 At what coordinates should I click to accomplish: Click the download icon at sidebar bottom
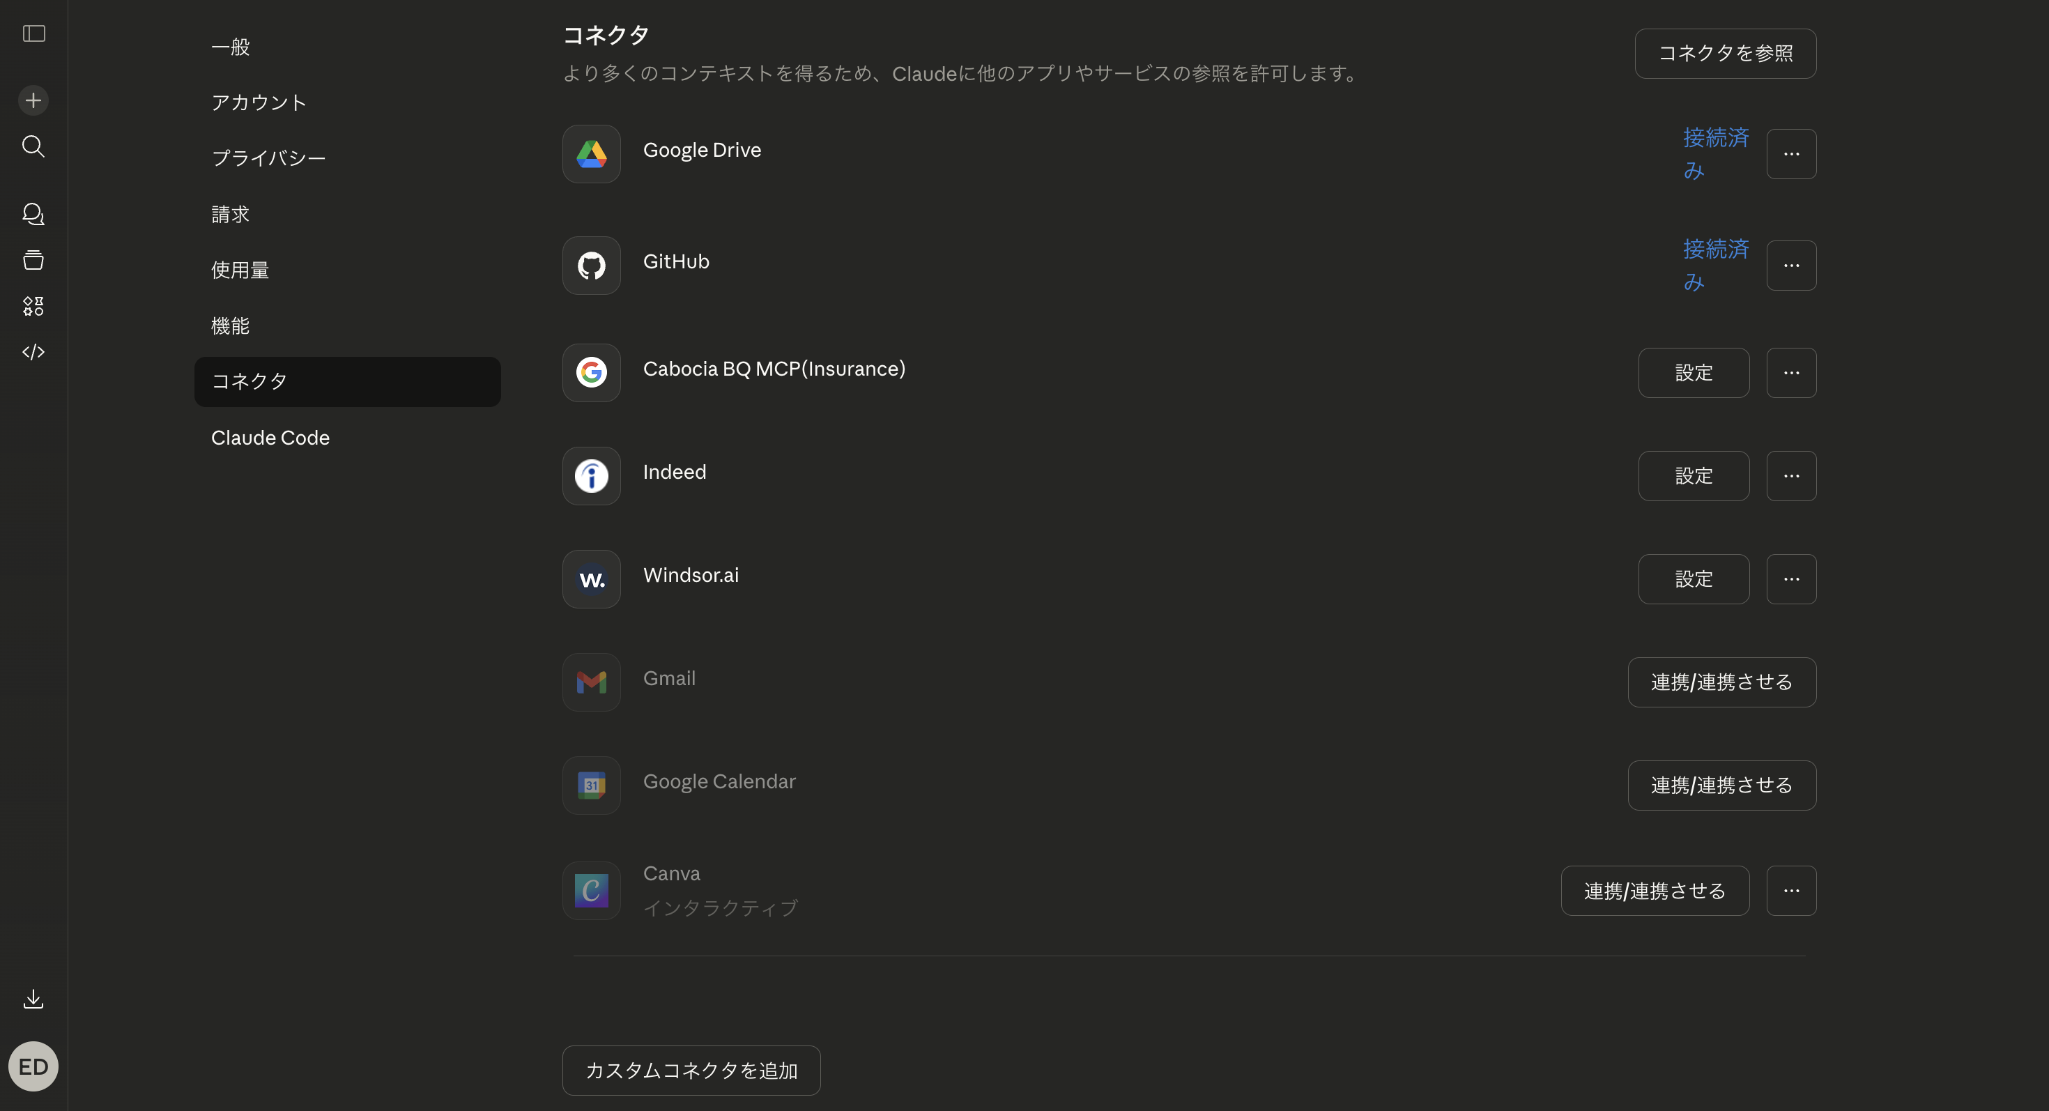(x=33, y=999)
